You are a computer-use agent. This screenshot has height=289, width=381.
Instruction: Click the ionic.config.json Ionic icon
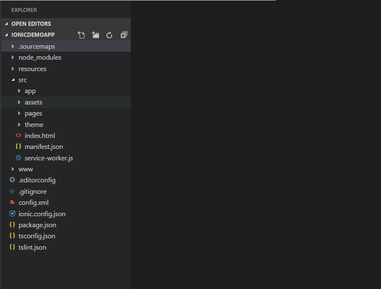[12, 214]
